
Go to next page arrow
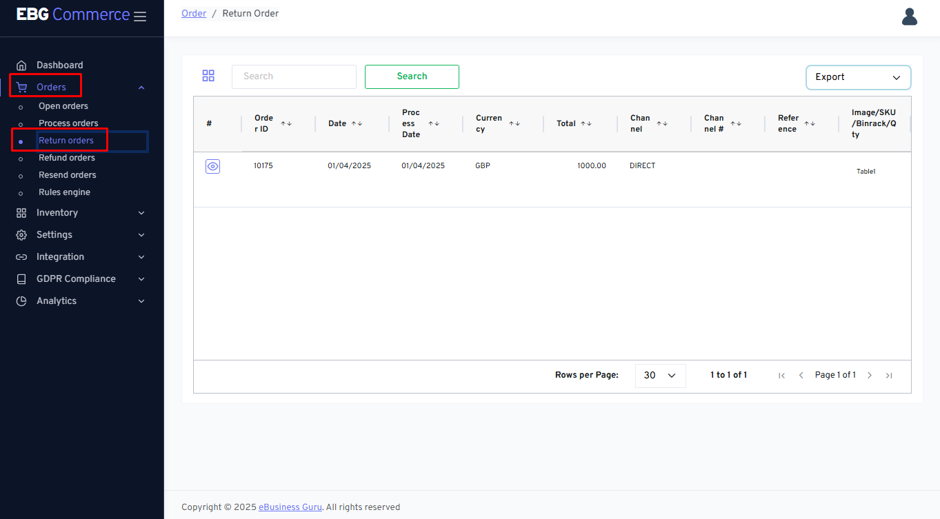pyautogui.click(x=870, y=376)
